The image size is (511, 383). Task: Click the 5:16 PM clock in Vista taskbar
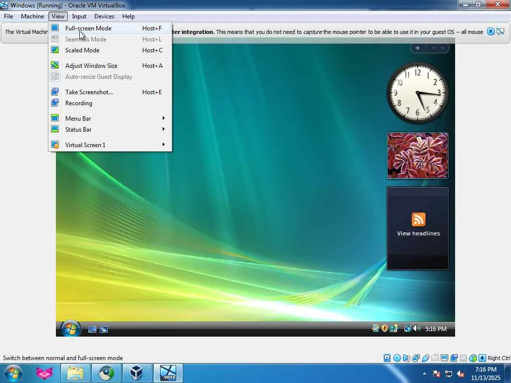click(x=436, y=329)
